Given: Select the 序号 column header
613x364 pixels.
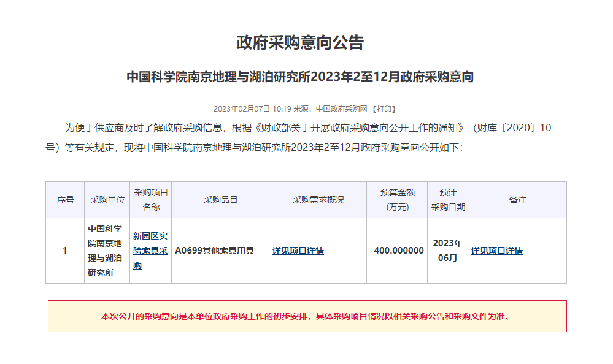Looking at the screenshot, I should coord(65,200).
